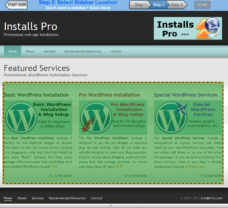
Task: Click Recommended Resources in footer navigation
Action: (x=67, y=198)
